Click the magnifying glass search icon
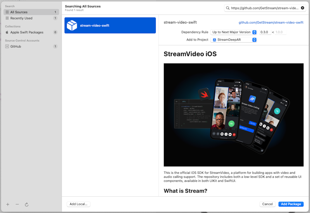This screenshot has width=310, height=213. pyautogui.click(x=228, y=8)
